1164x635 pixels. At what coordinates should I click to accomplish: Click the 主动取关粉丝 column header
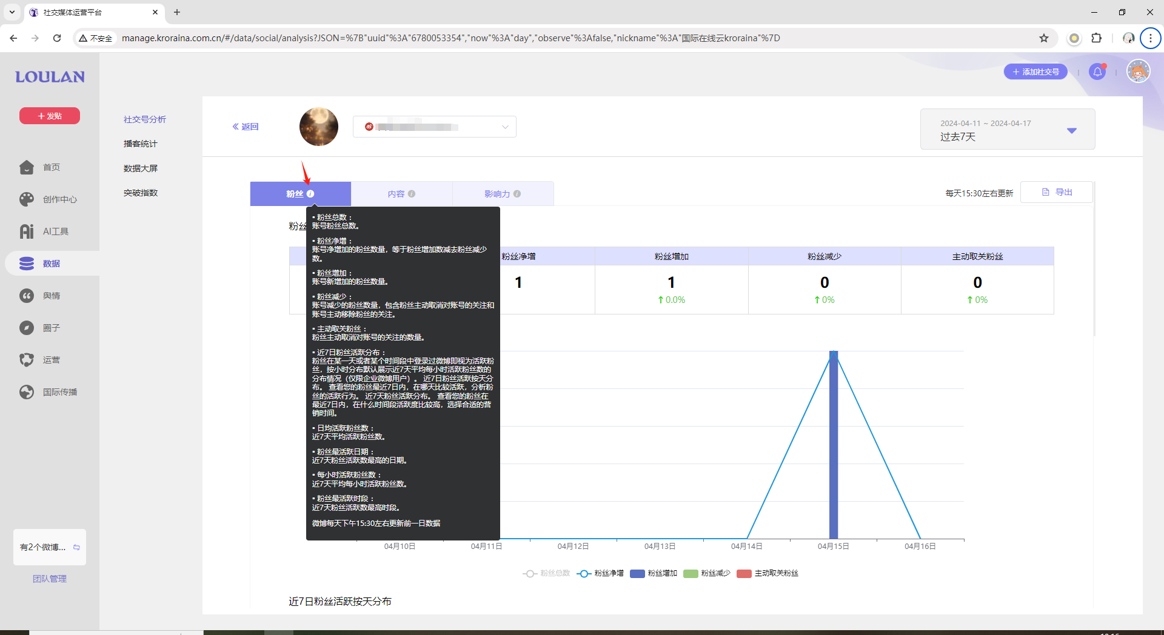978,256
